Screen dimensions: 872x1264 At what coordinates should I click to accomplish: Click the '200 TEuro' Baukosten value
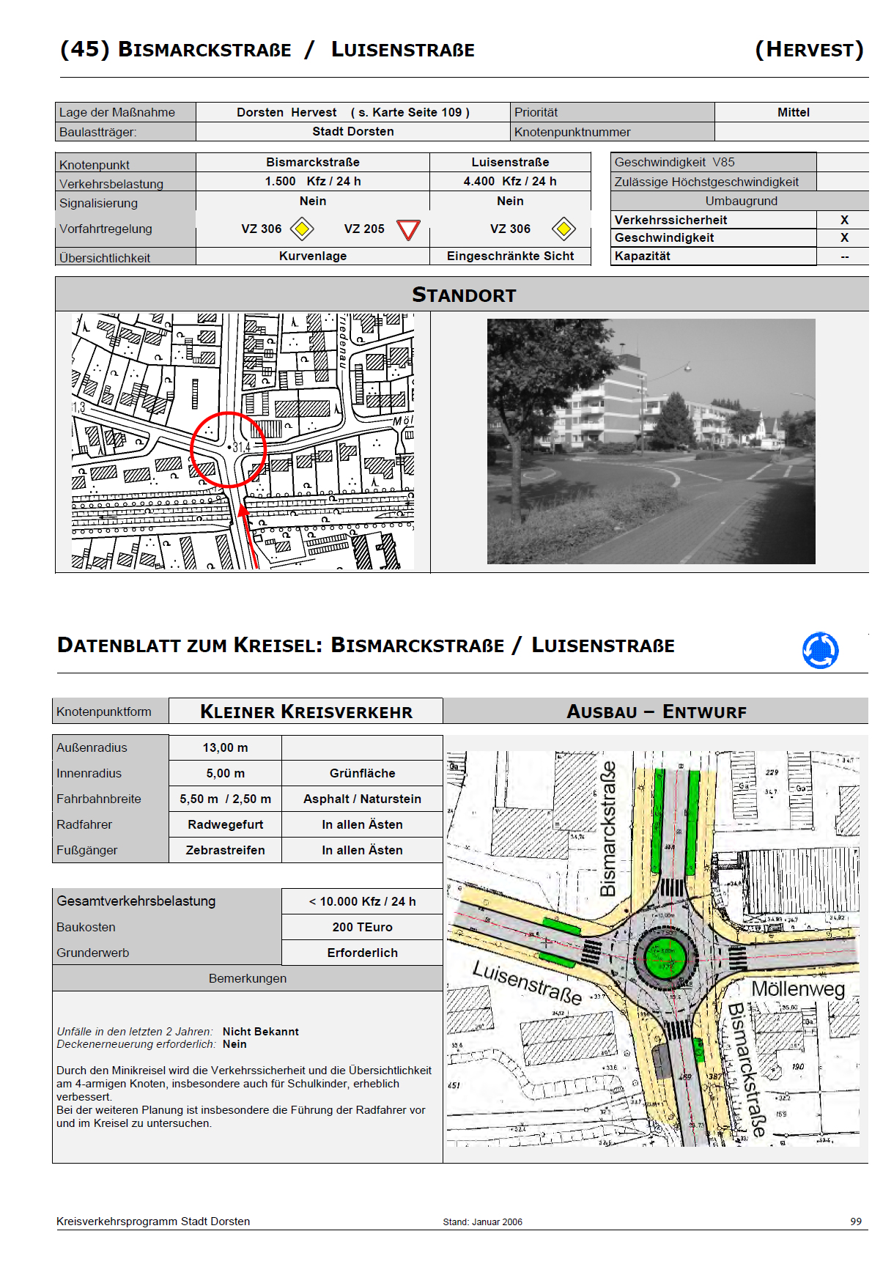click(362, 927)
